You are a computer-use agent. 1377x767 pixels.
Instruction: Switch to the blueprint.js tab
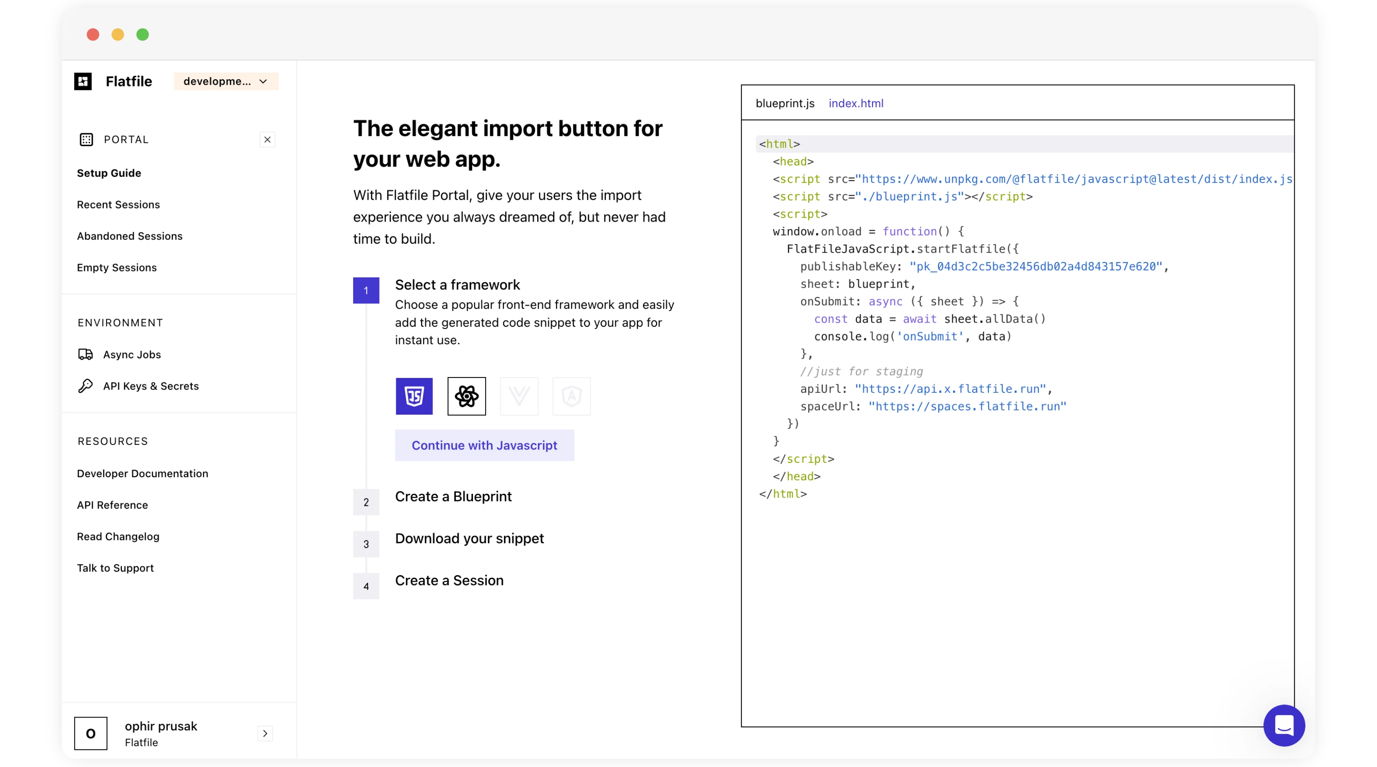pos(785,103)
